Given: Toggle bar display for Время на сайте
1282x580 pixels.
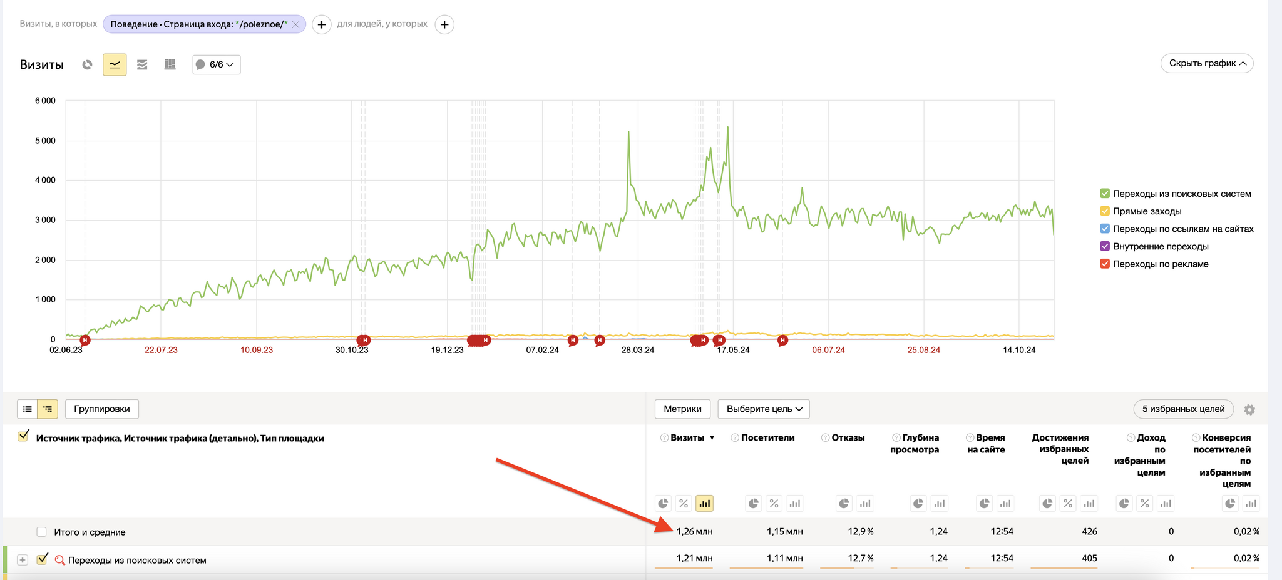Looking at the screenshot, I should click(x=1005, y=503).
